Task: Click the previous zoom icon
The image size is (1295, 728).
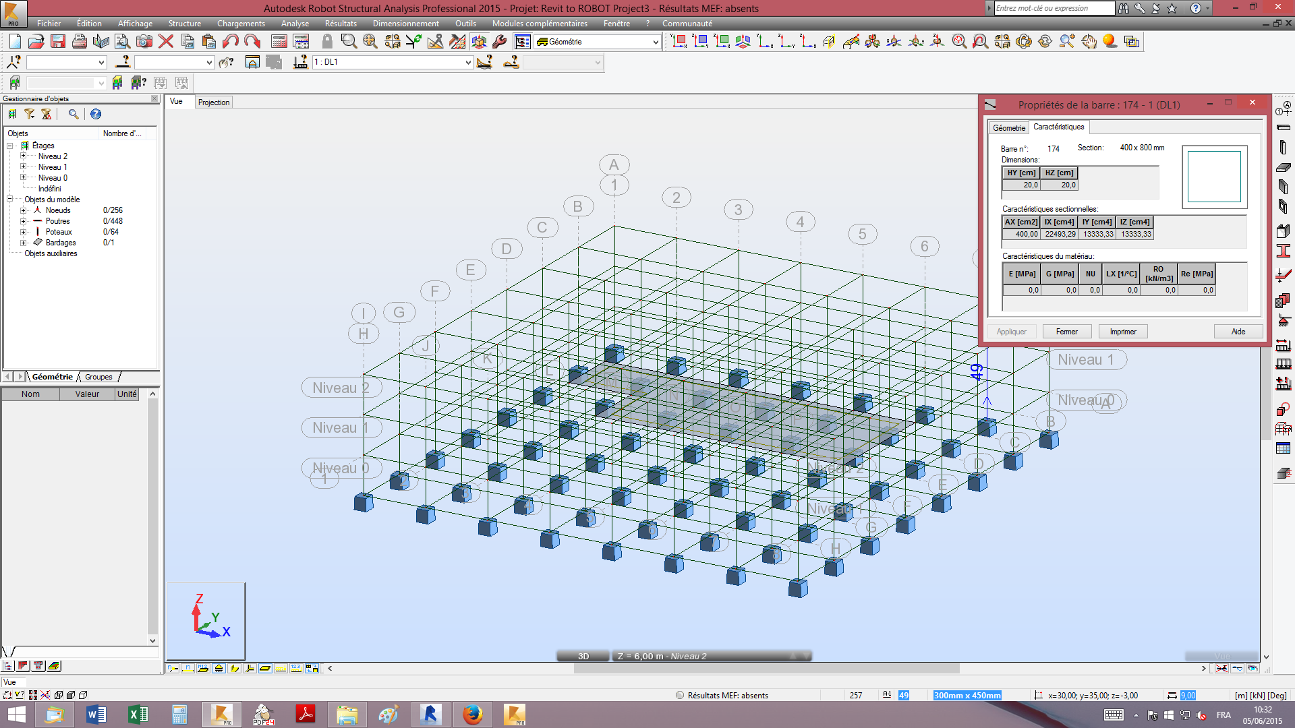Action: point(981,42)
